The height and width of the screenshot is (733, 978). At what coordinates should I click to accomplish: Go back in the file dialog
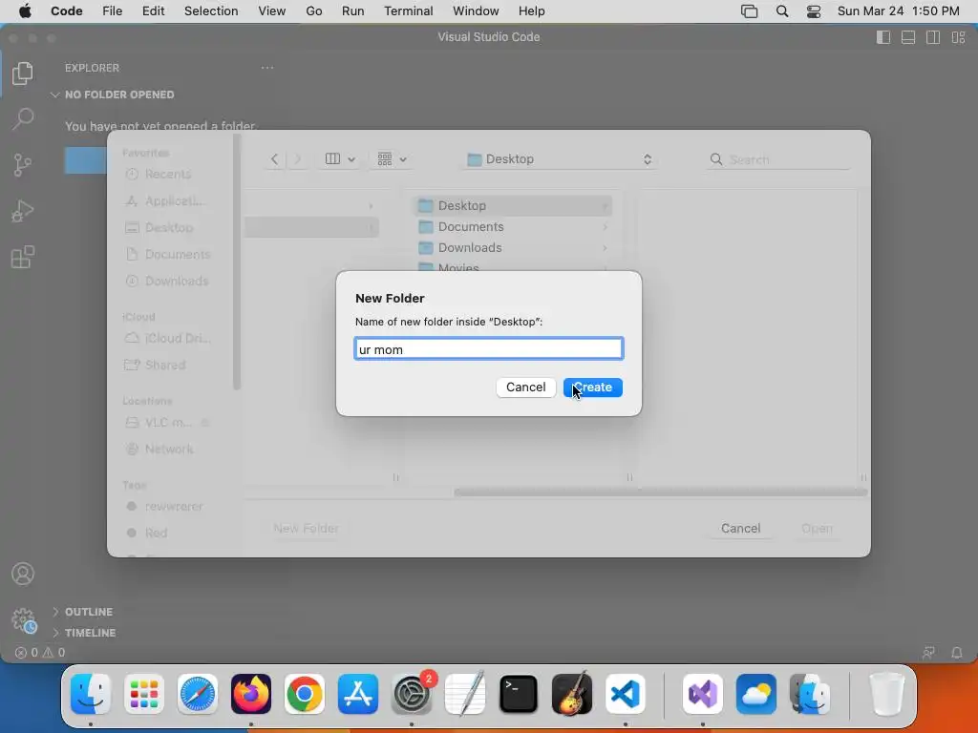click(x=274, y=159)
